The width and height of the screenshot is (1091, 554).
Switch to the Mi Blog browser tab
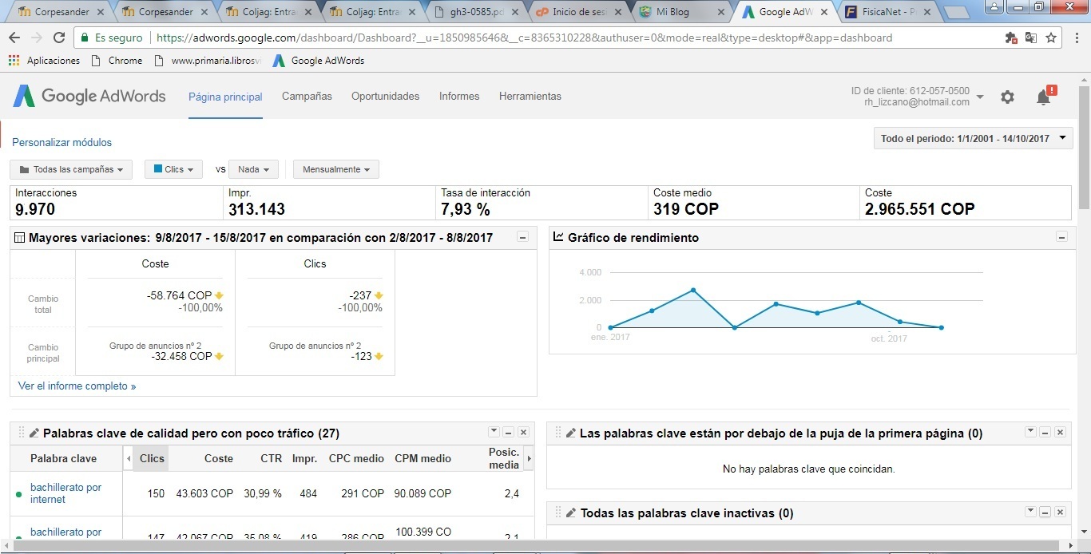[681, 12]
